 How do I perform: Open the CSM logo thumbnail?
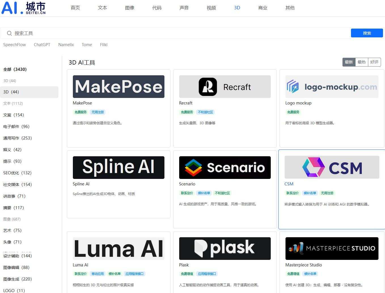[x=332, y=167]
